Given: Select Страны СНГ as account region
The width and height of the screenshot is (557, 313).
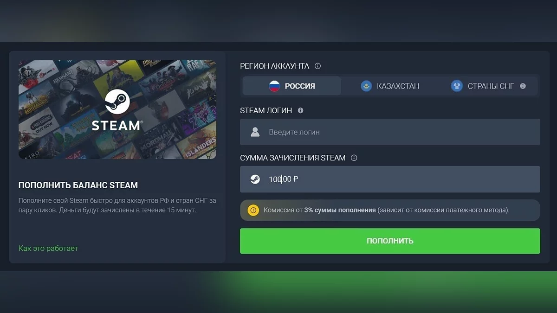Looking at the screenshot, I should (x=488, y=86).
